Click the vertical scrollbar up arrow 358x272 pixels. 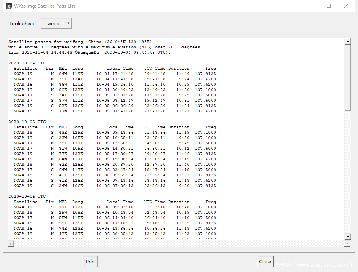pos(347,41)
